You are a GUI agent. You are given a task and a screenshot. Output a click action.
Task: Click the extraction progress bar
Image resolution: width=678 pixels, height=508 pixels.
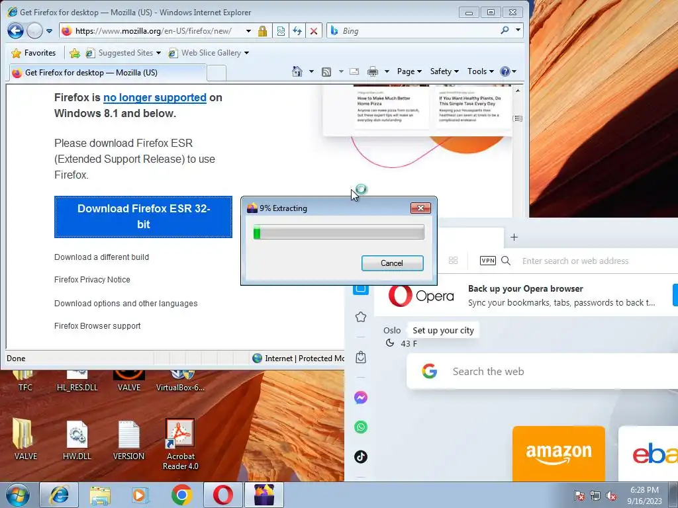click(338, 232)
